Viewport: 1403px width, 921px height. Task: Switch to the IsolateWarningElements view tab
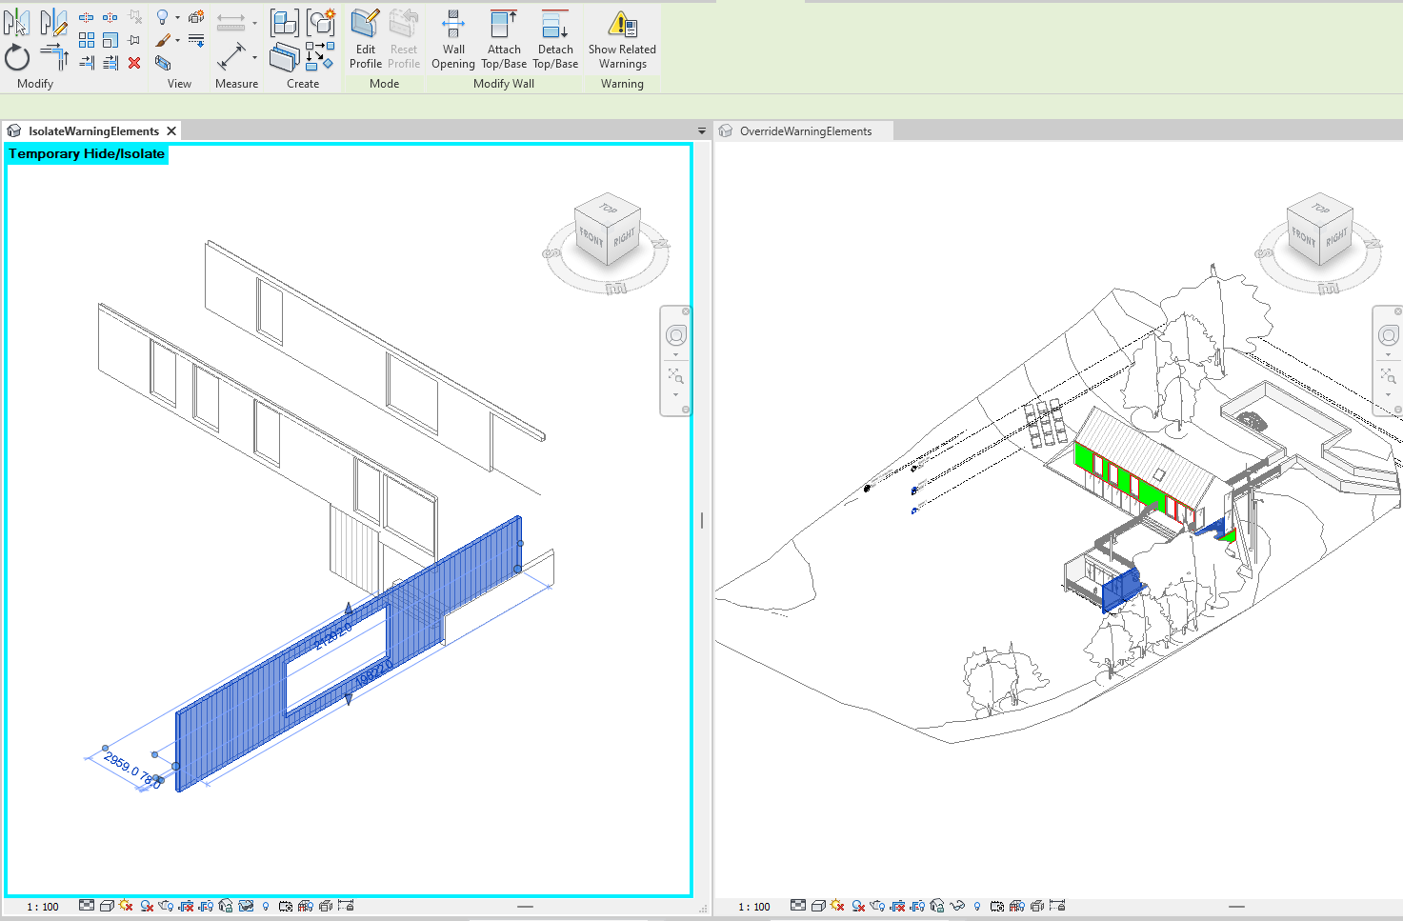coord(93,131)
